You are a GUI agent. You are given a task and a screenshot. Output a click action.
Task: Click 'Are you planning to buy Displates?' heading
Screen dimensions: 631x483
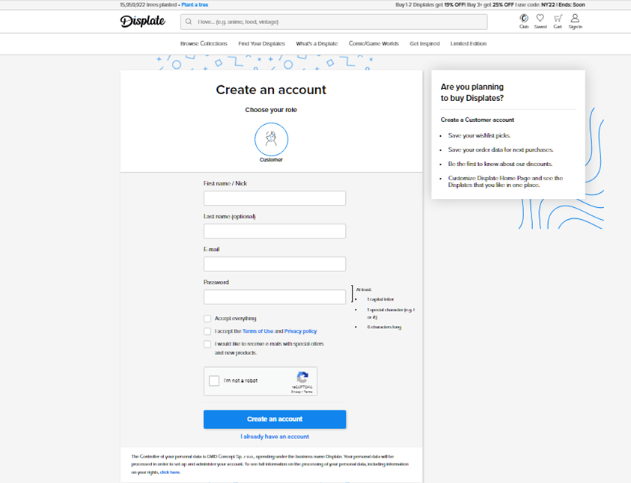pos(472,93)
